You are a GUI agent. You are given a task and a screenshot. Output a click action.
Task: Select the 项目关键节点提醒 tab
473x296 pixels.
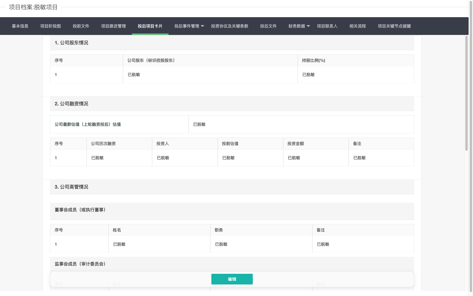click(x=394, y=26)
